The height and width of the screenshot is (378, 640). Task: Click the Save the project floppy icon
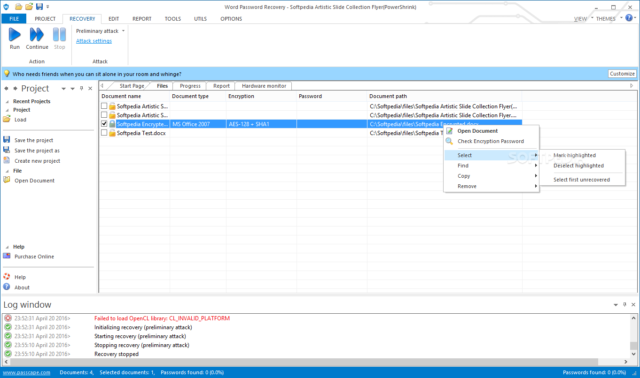point(7,140)
